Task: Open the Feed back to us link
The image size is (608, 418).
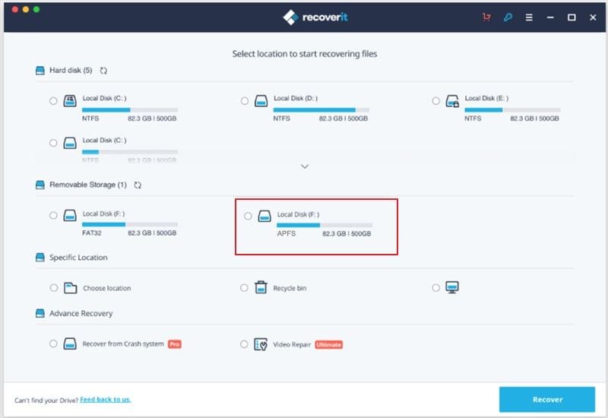Action: coord(105,400)
